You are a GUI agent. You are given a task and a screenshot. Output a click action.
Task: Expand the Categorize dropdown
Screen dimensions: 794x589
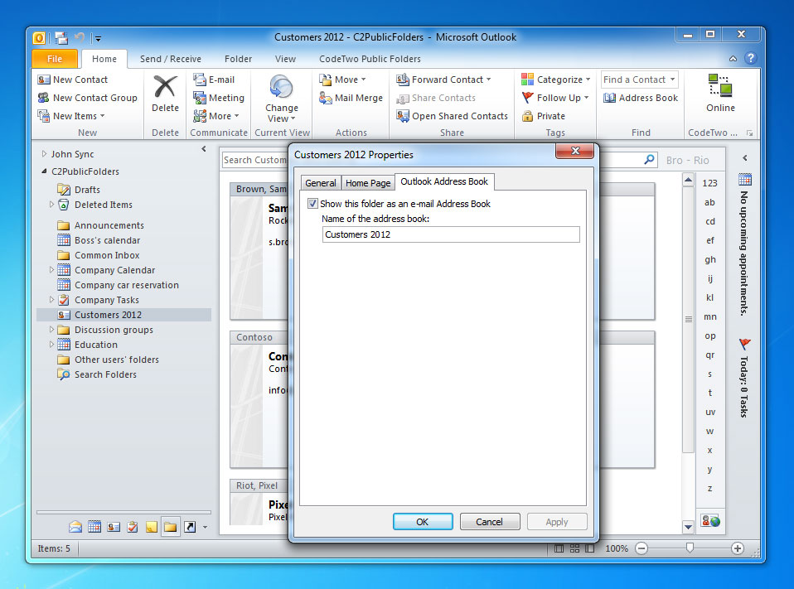(554, 80)
